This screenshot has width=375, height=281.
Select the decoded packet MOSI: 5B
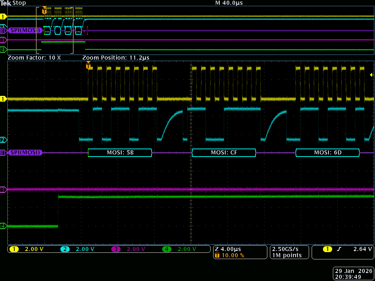pyautogui.click(x=120, y=153)
